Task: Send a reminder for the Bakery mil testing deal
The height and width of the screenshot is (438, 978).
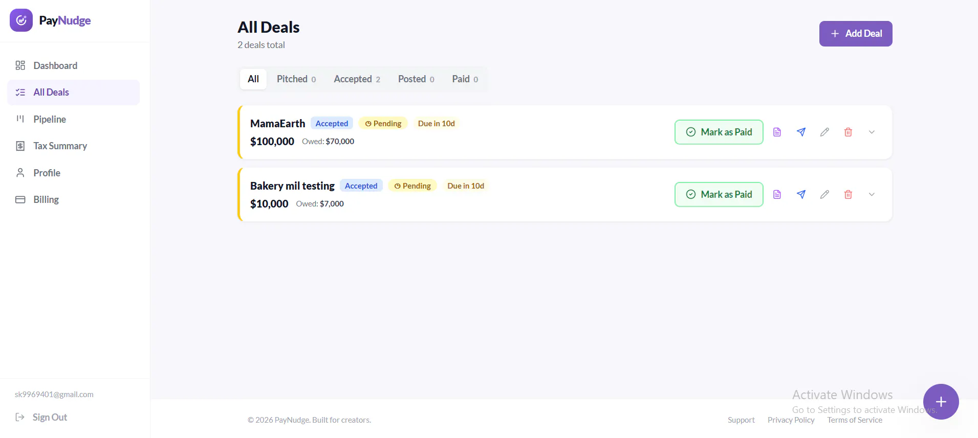Action: 801,194
